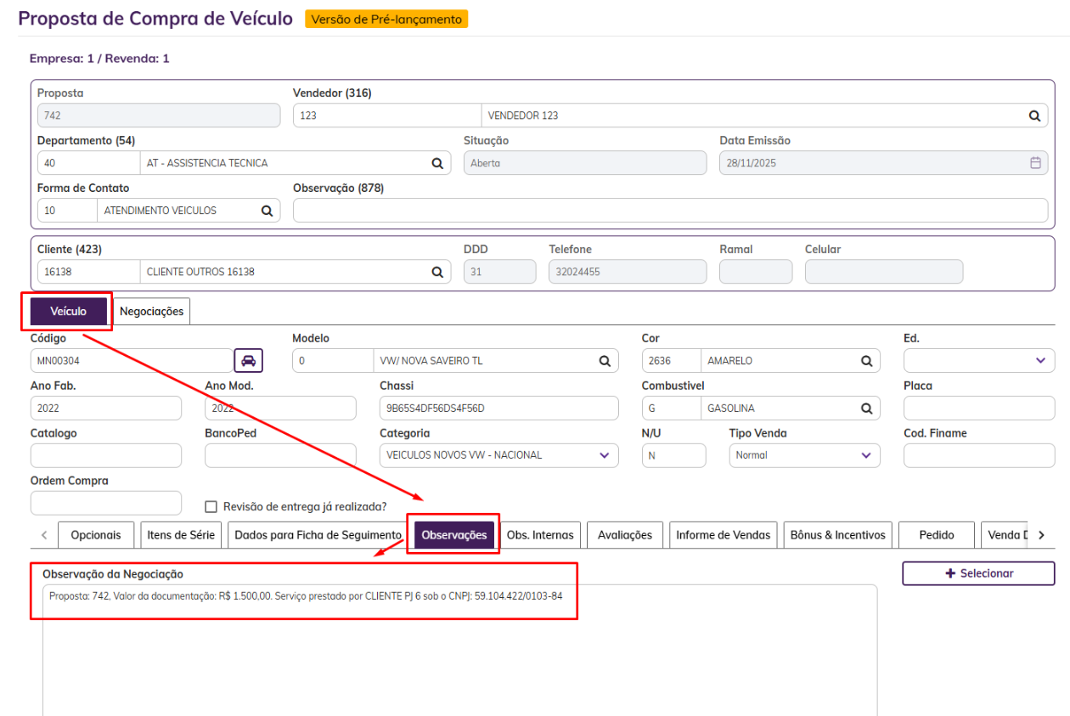Select the Observações tab
The image size is (1070, 716).
point(454,535)
